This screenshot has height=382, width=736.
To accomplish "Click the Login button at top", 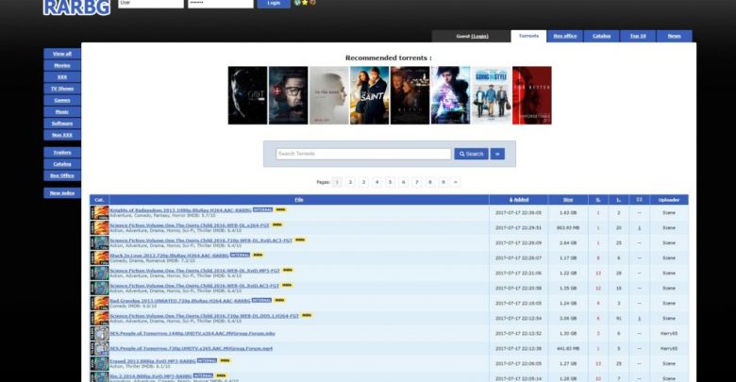I will coord(274,4).
